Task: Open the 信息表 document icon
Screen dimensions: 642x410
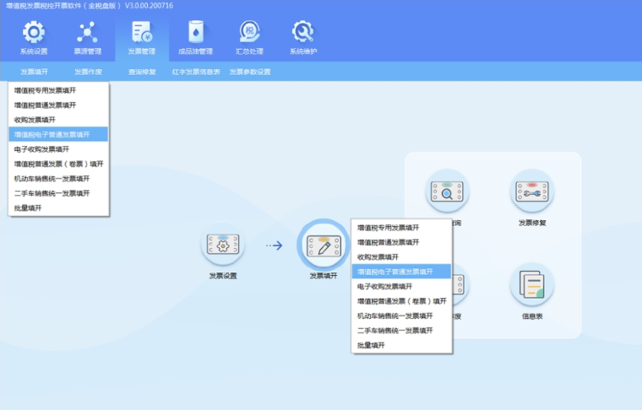Action: pyautogui.click(x=532, y=284)
